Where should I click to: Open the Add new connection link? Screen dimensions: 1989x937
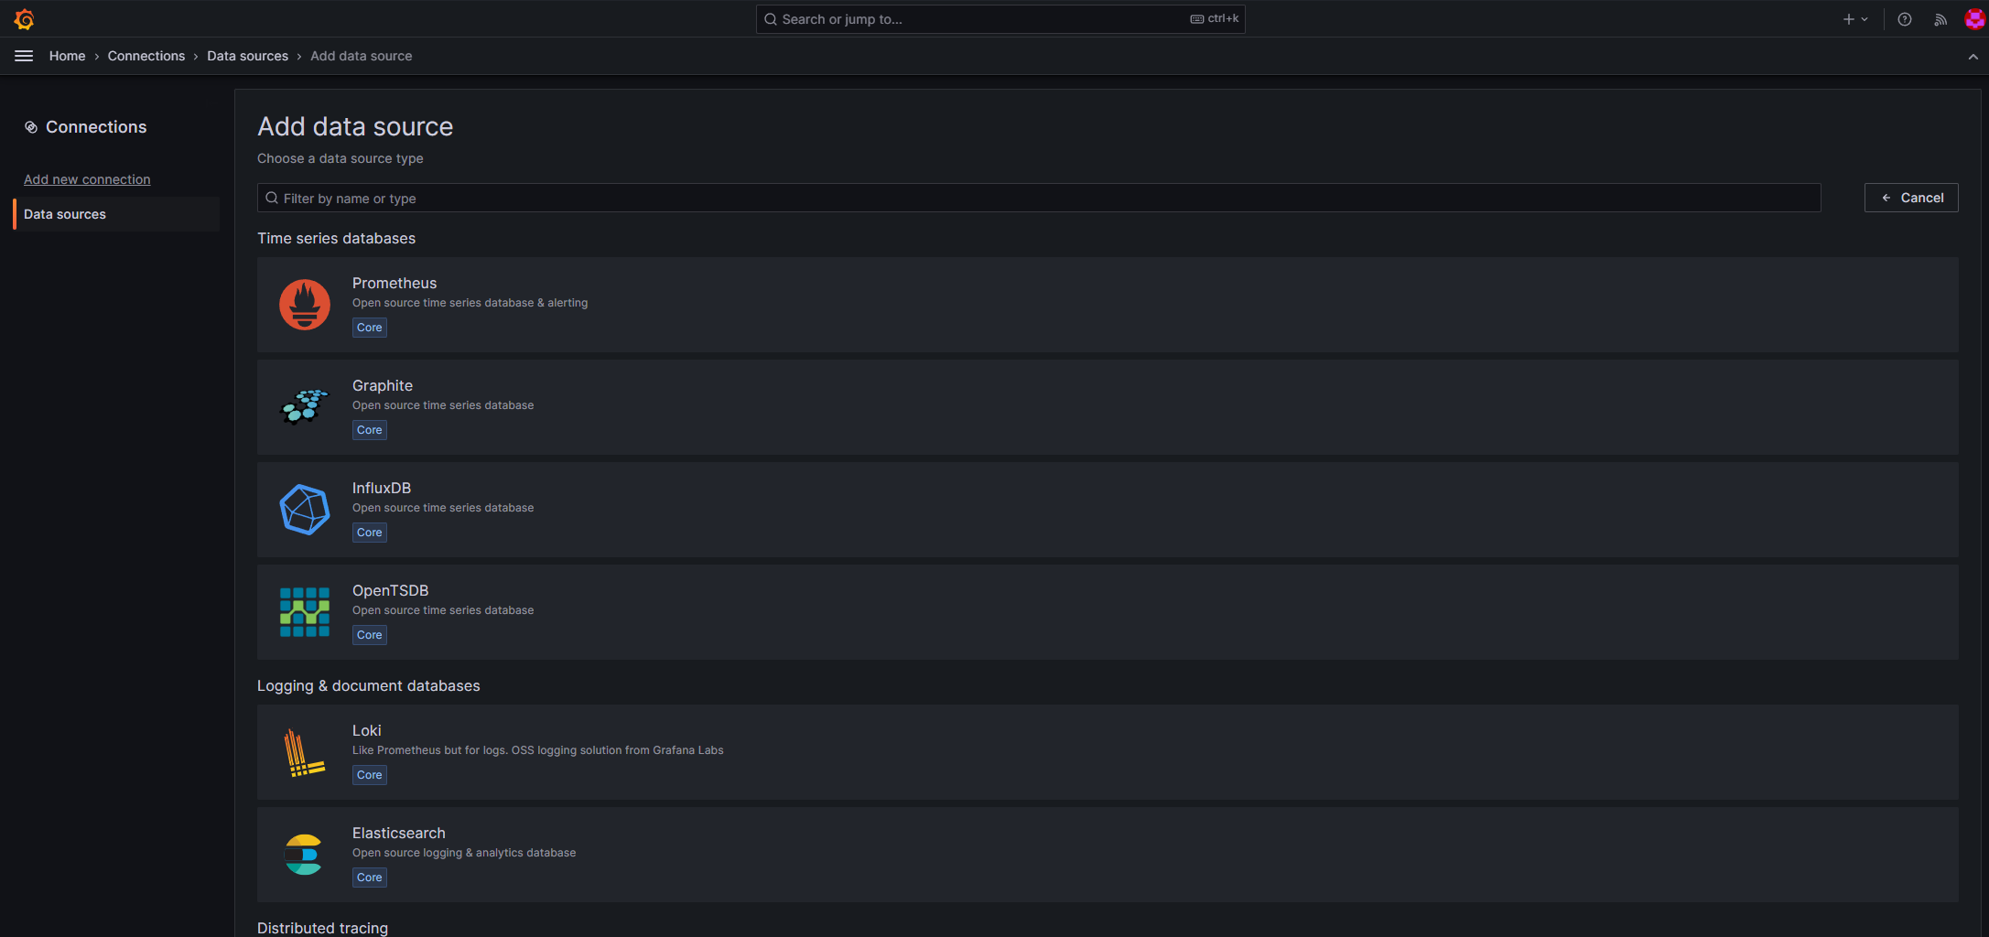coord(87,178)
